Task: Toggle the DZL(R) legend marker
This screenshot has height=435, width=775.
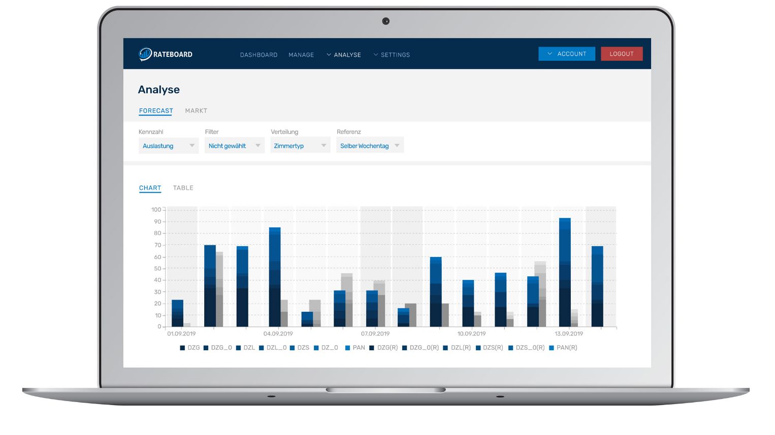Action: click(445, 348)
